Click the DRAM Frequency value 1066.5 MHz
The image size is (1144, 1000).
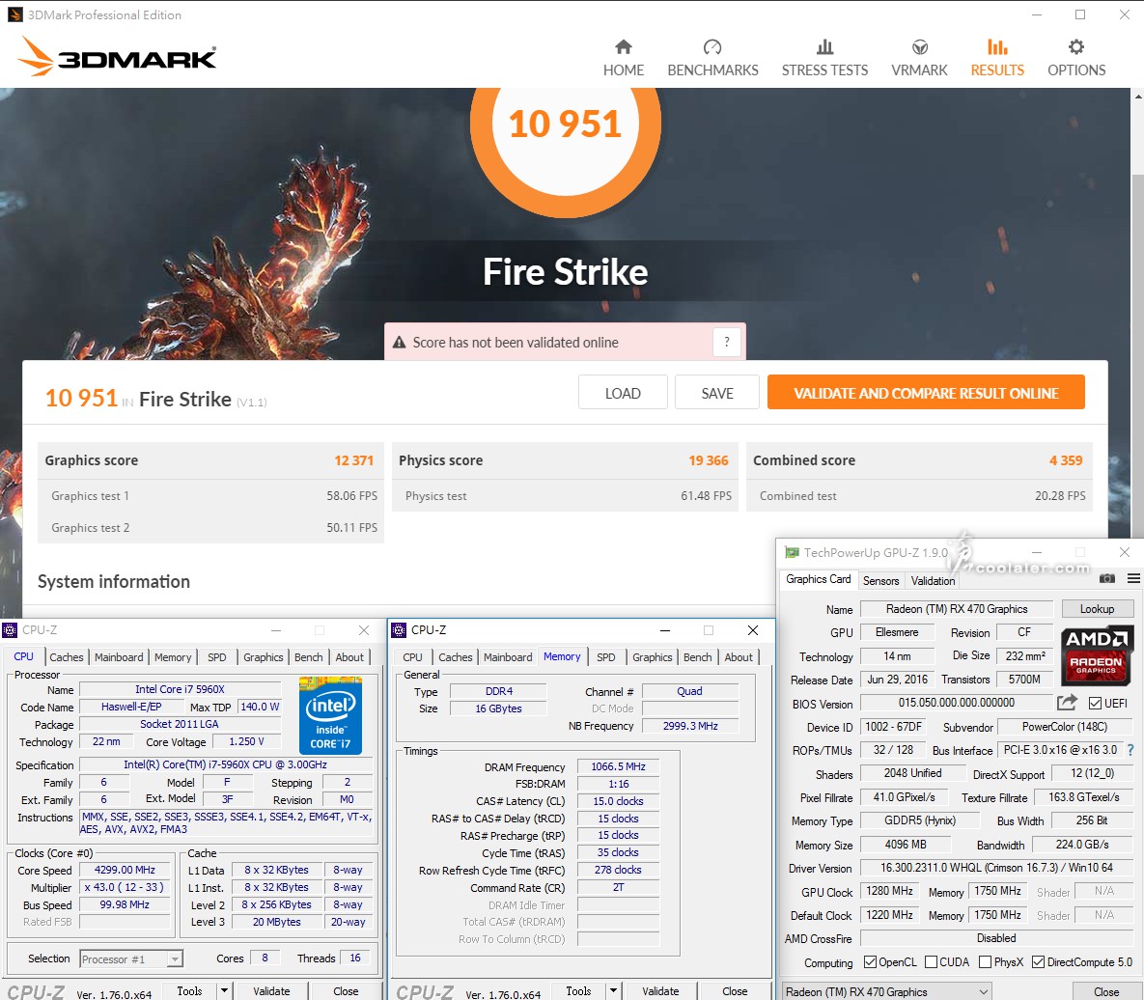pos(618,765)
